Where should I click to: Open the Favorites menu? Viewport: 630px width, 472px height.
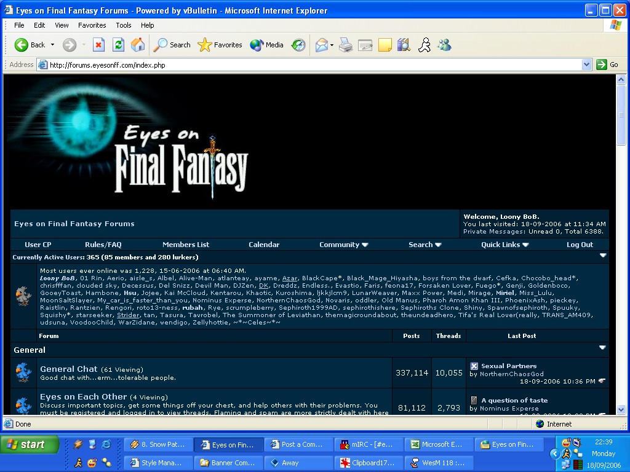click(92, 25)
